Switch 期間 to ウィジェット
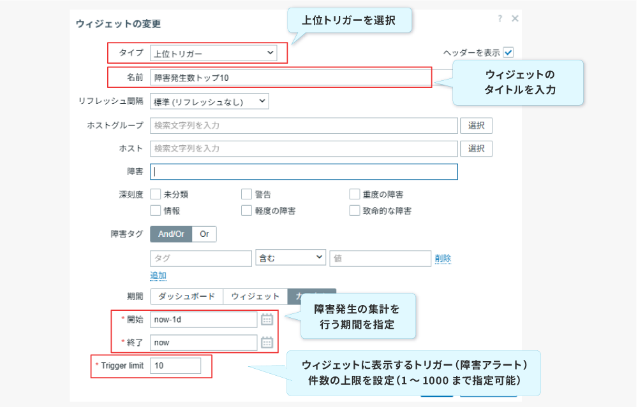This screenshot has width=638, height=407. pyautogui.click(x=255, y=297)
